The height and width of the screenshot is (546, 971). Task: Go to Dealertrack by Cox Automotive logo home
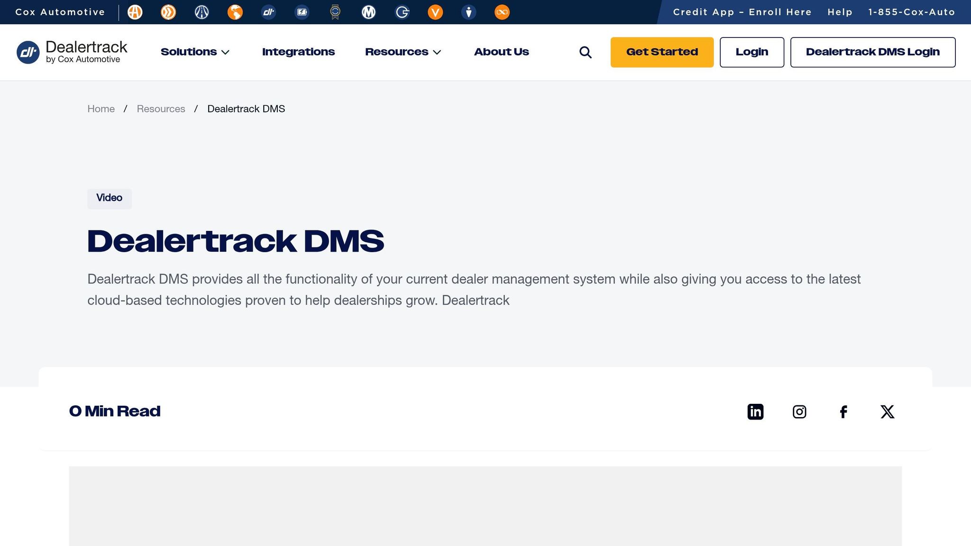tap(72, 52)
